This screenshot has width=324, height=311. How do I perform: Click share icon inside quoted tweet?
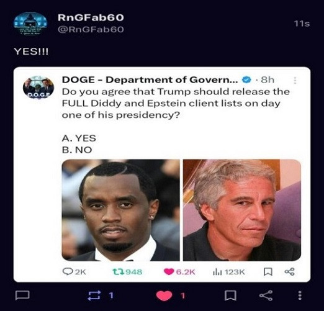click(x=289, y=271)
